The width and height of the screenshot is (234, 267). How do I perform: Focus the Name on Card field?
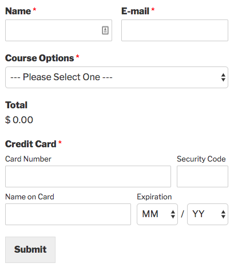pos(68,214)
